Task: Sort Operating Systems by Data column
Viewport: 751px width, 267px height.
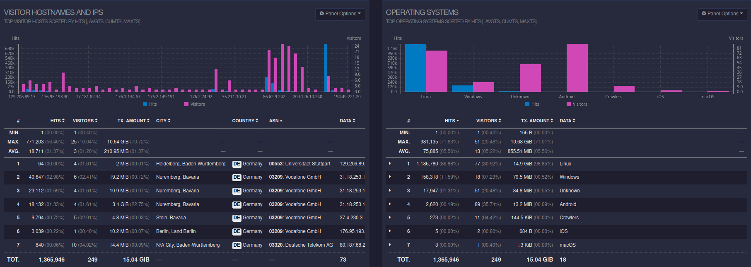Action: coord(567,121)
